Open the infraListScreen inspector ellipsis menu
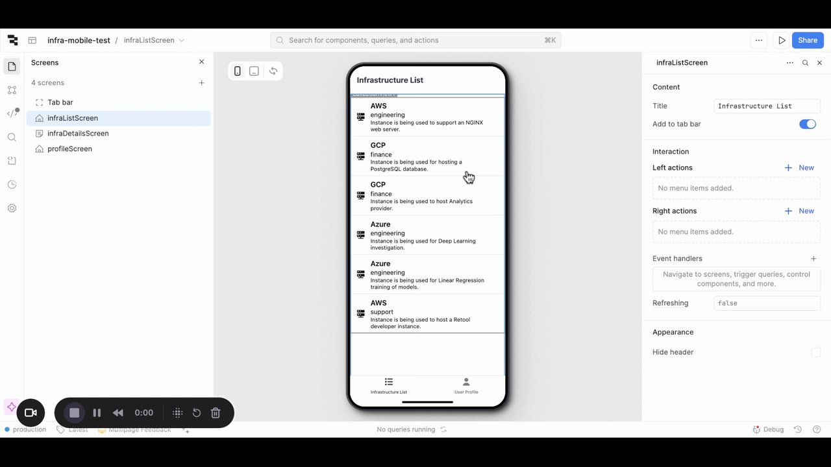The height and width of the screenshot is (467, 831). [x=789, y=63]
